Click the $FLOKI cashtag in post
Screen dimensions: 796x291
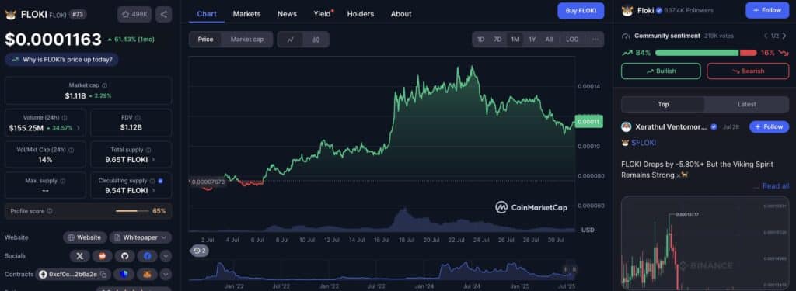643,143
